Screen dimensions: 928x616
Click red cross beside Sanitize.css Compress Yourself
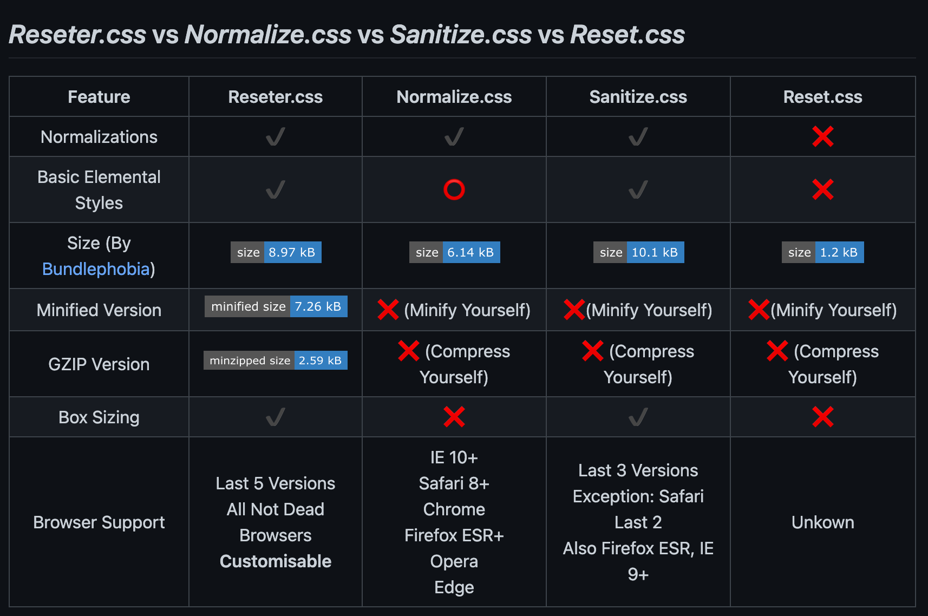pos(592,351)
